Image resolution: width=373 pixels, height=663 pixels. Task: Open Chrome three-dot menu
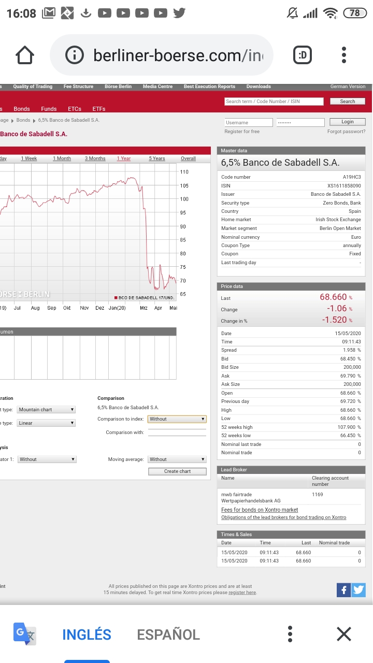(344, 55)
